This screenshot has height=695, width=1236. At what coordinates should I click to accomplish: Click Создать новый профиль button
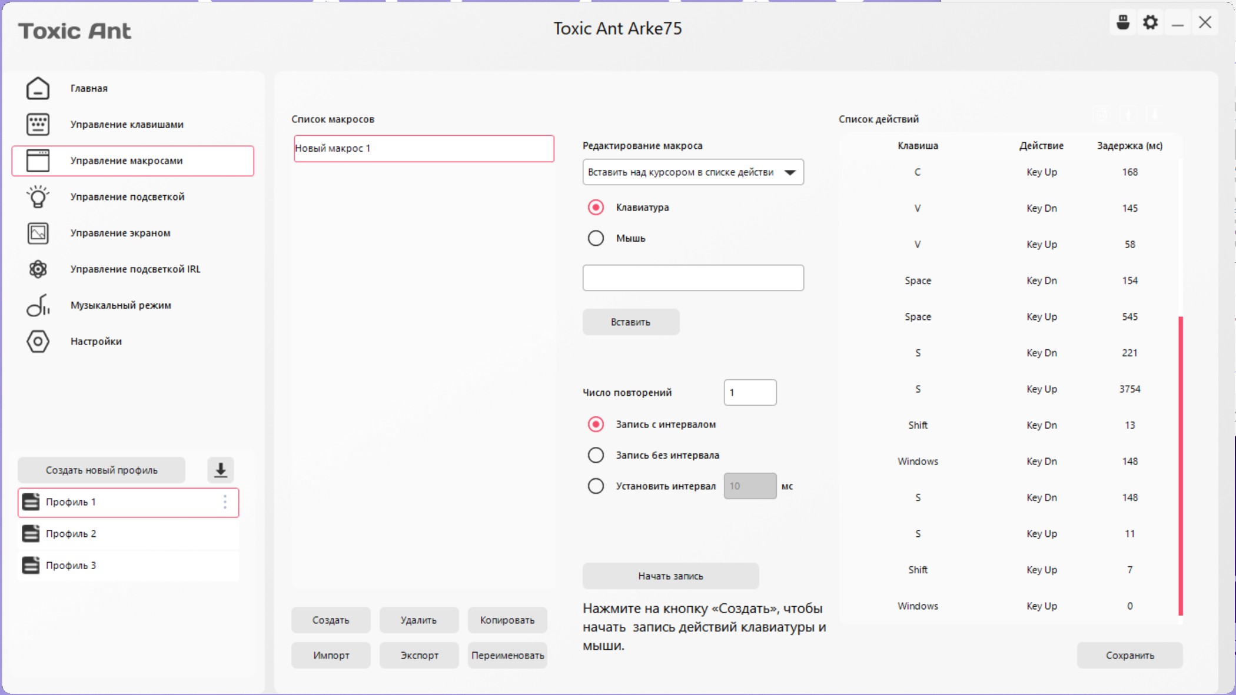(x=102, y=470)
